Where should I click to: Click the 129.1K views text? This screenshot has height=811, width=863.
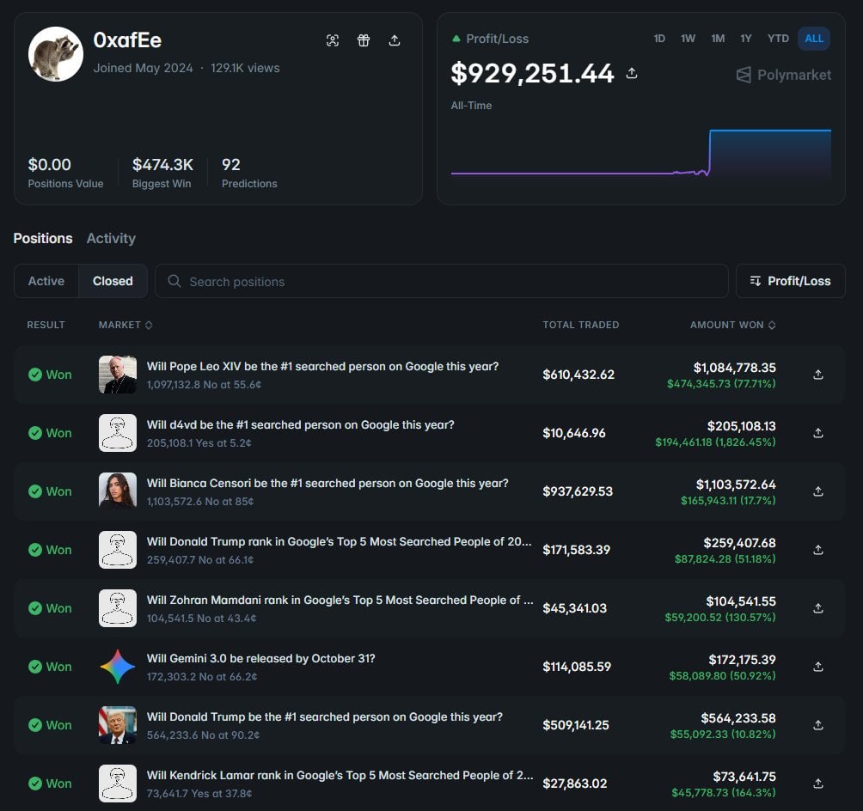click(x=245, y=68)
